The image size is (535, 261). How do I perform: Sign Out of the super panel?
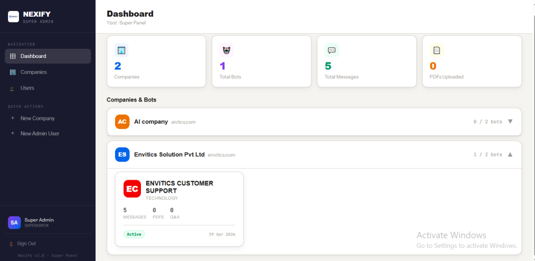22,244
